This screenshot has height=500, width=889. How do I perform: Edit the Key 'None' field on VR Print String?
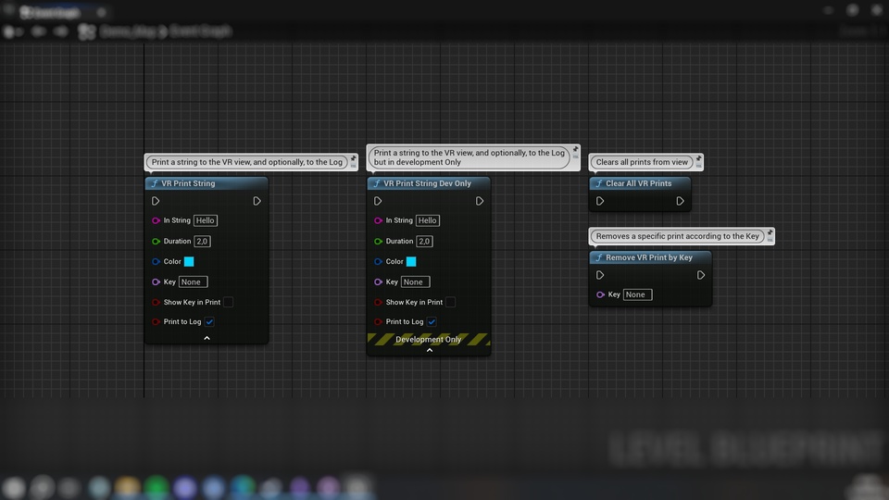[193, 281]
